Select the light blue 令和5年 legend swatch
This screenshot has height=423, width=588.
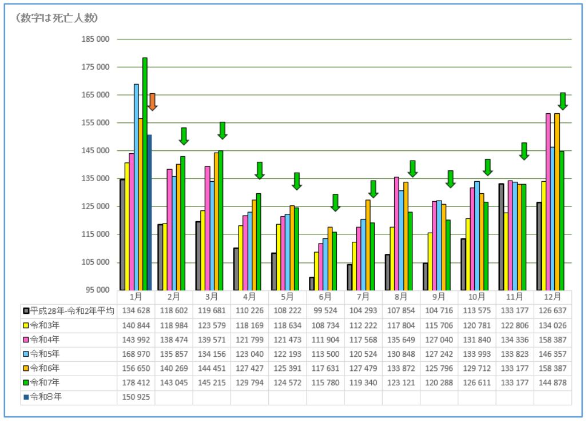click(x=26, y=354)
